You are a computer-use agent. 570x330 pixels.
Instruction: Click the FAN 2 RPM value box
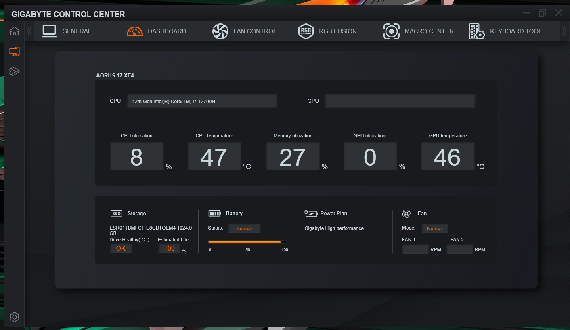tap(460, 249)
